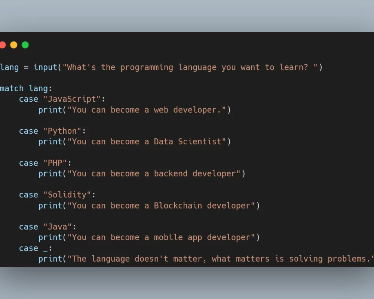Click the 'Data Scientist' print line

tap(135, 142)
